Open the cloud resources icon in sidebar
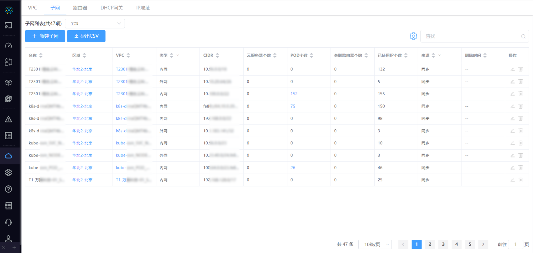The height and width of the screenshot is (253, 533). click(9, 156)
